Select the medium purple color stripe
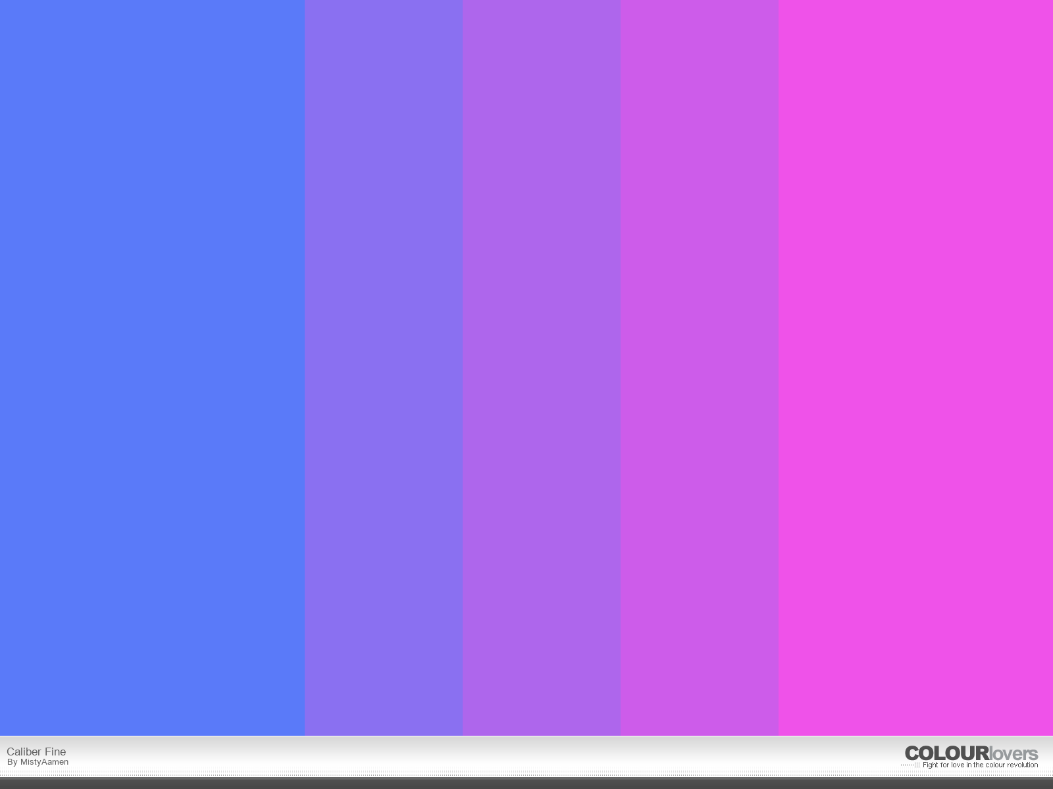Viewport: 1053px width, 789px height. coord(542,368)
